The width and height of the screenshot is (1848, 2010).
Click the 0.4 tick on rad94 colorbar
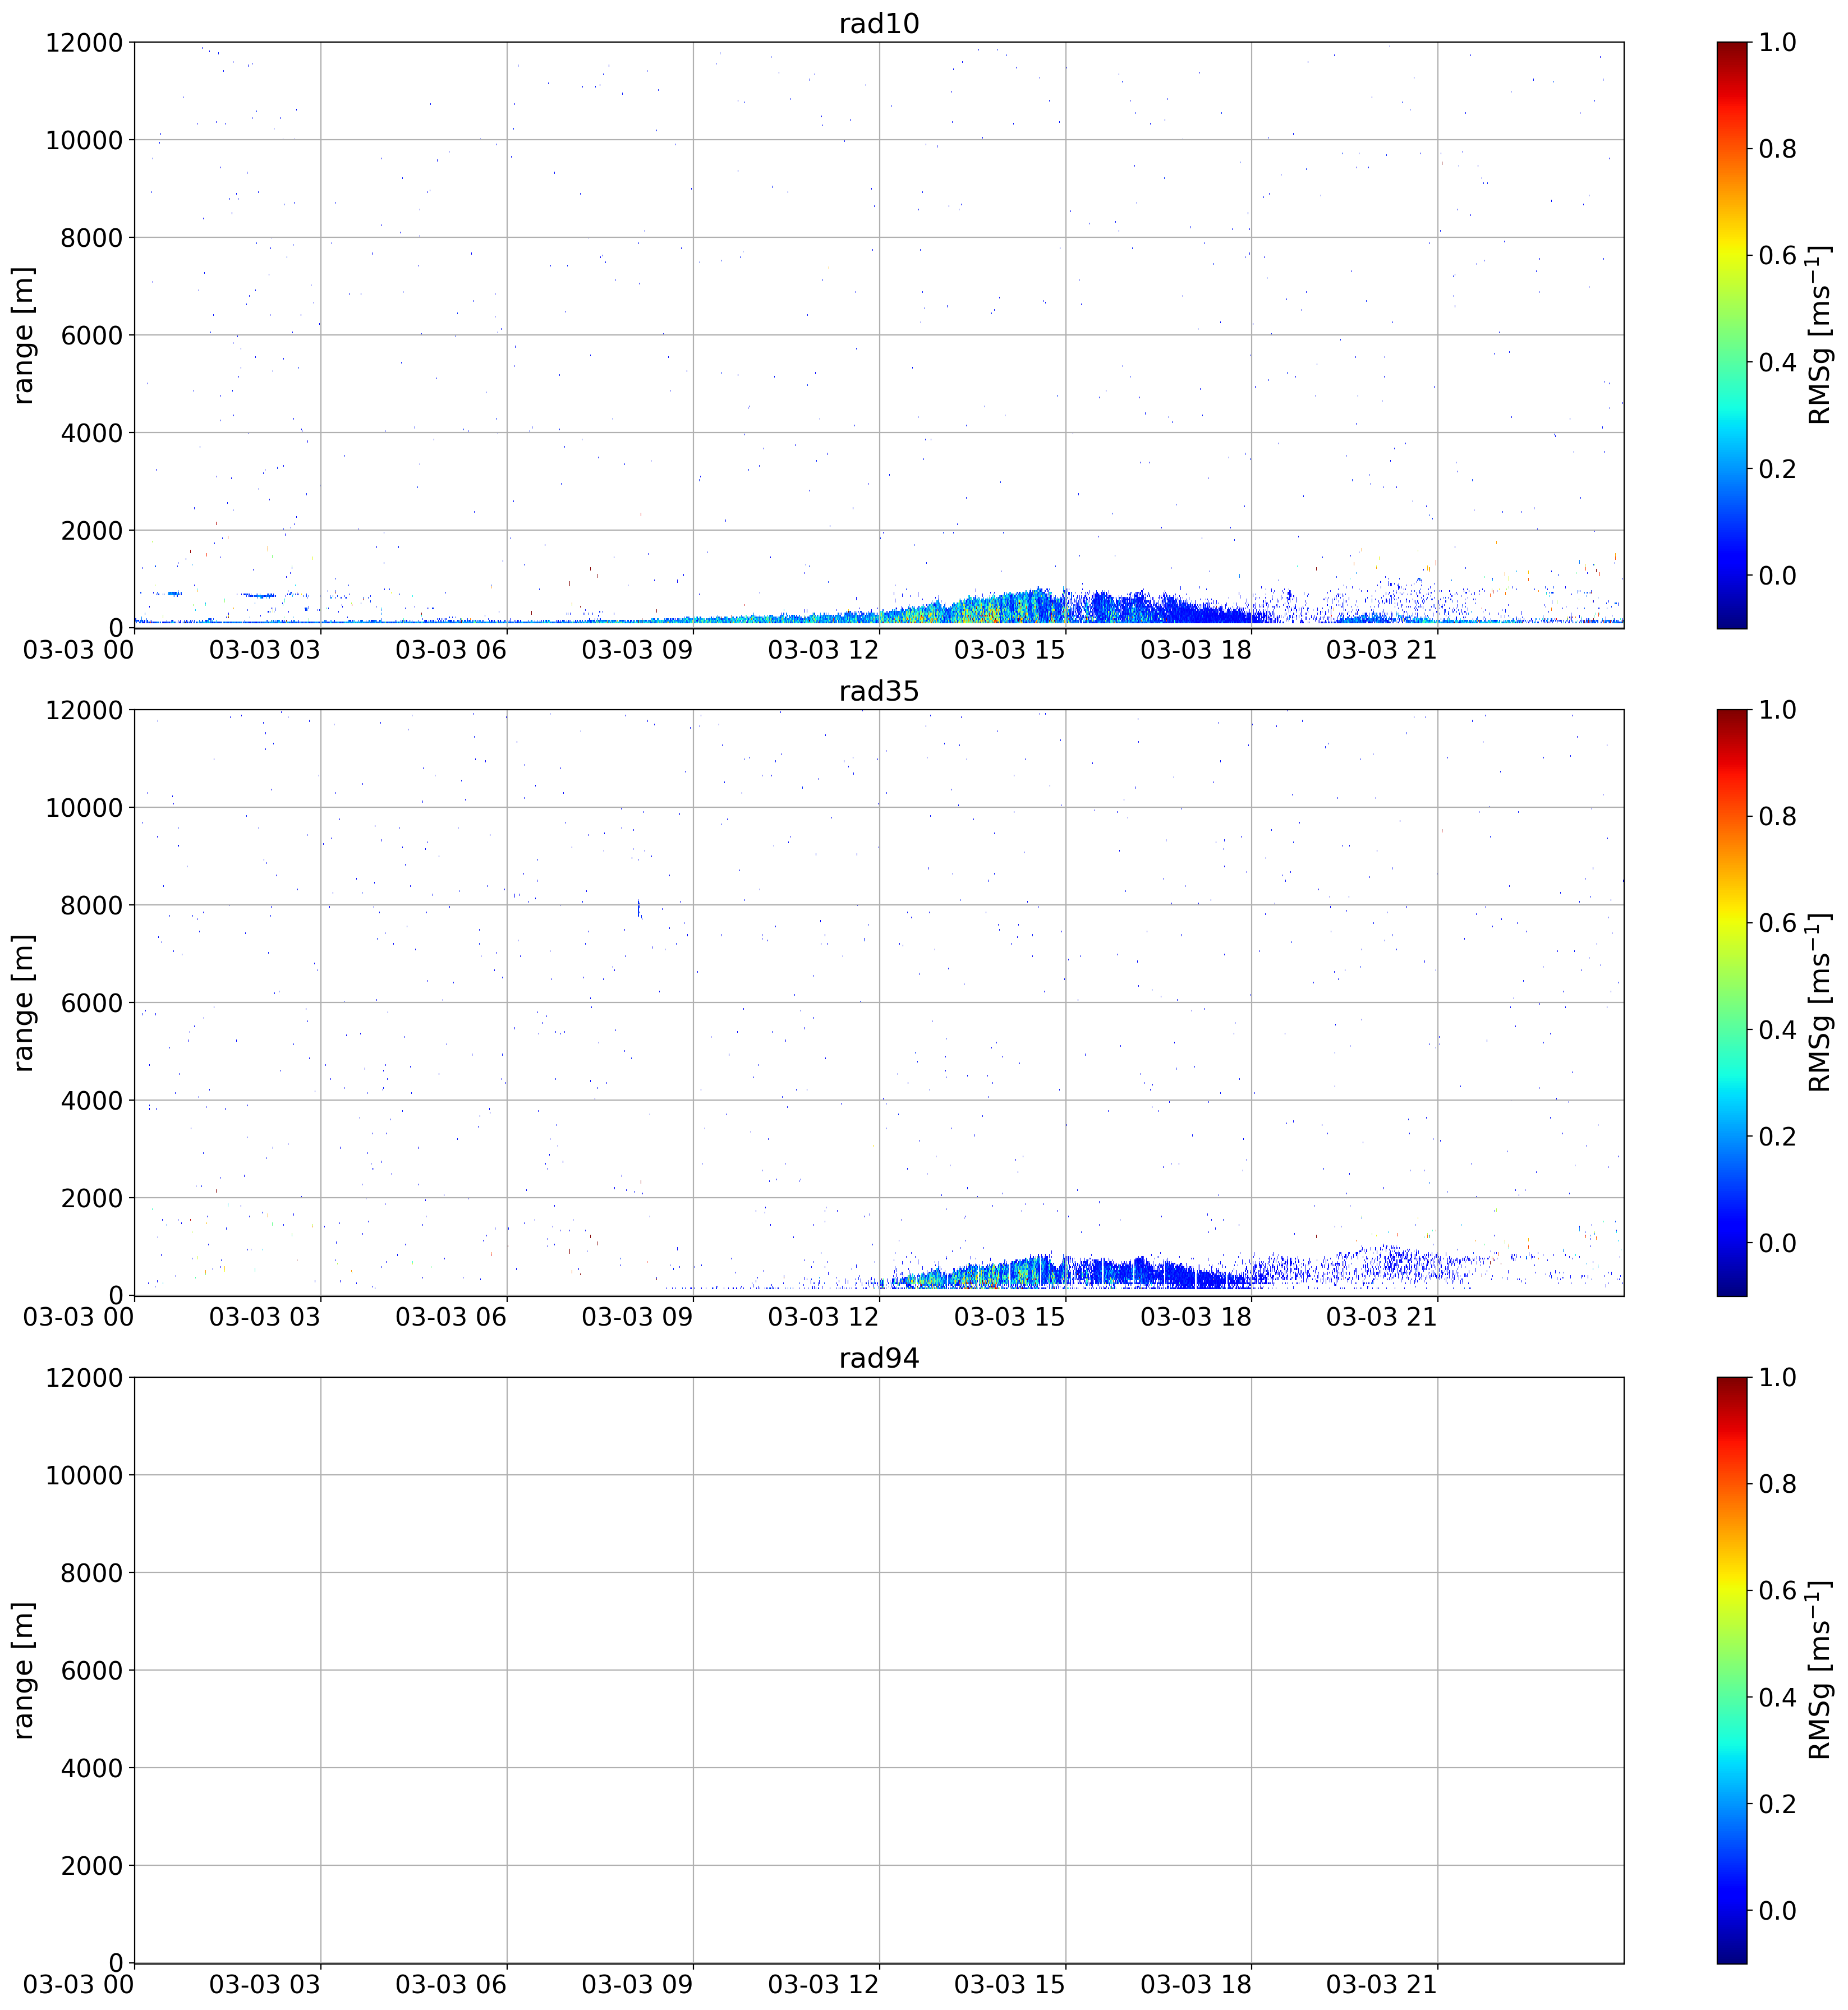pos(1778,1697)
